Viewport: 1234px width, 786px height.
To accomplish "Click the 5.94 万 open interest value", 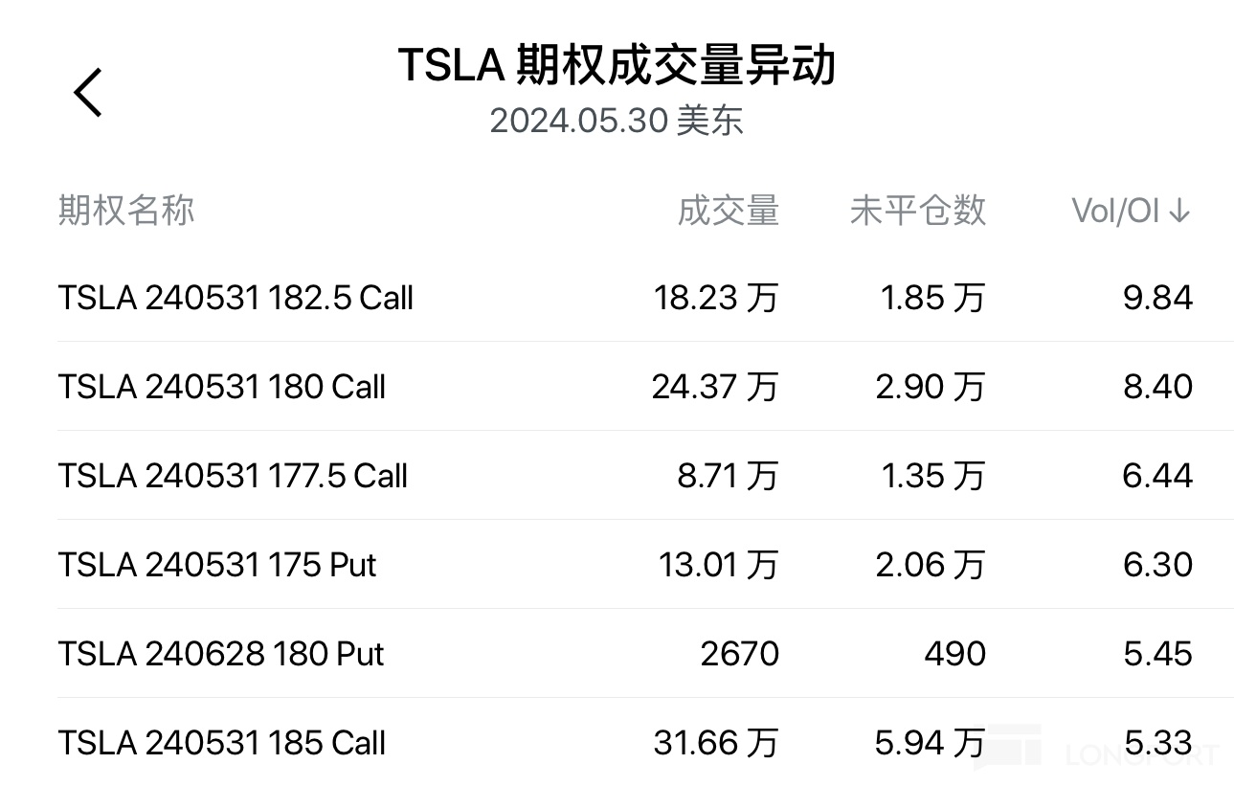I will [930, 743].
